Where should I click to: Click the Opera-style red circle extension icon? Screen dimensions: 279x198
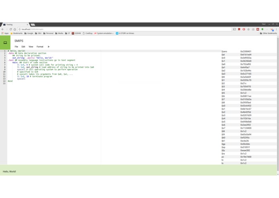point(244,29)
